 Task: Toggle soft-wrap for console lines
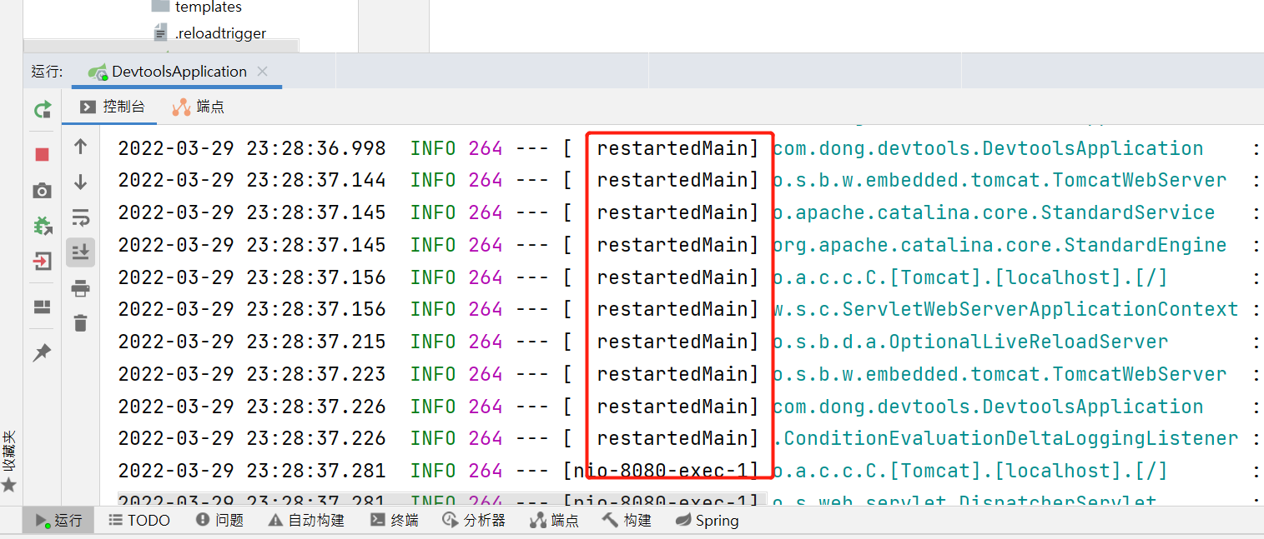tap(80, 217)
